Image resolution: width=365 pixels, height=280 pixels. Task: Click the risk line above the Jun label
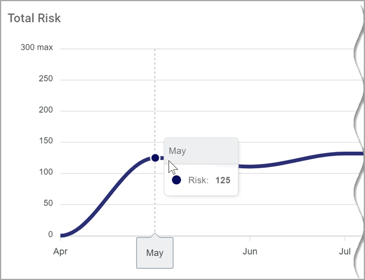coord(250,166)
